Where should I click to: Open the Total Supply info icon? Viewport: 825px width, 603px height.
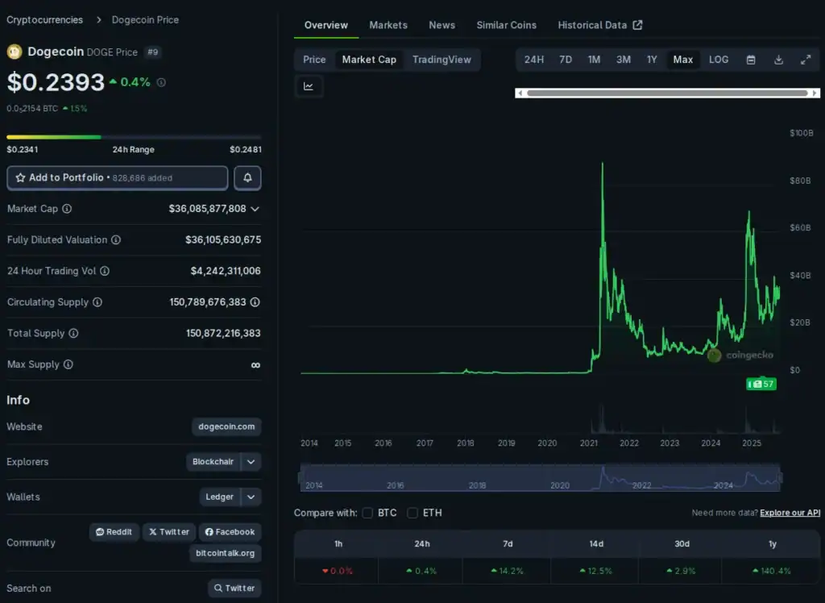click(73, 333)
